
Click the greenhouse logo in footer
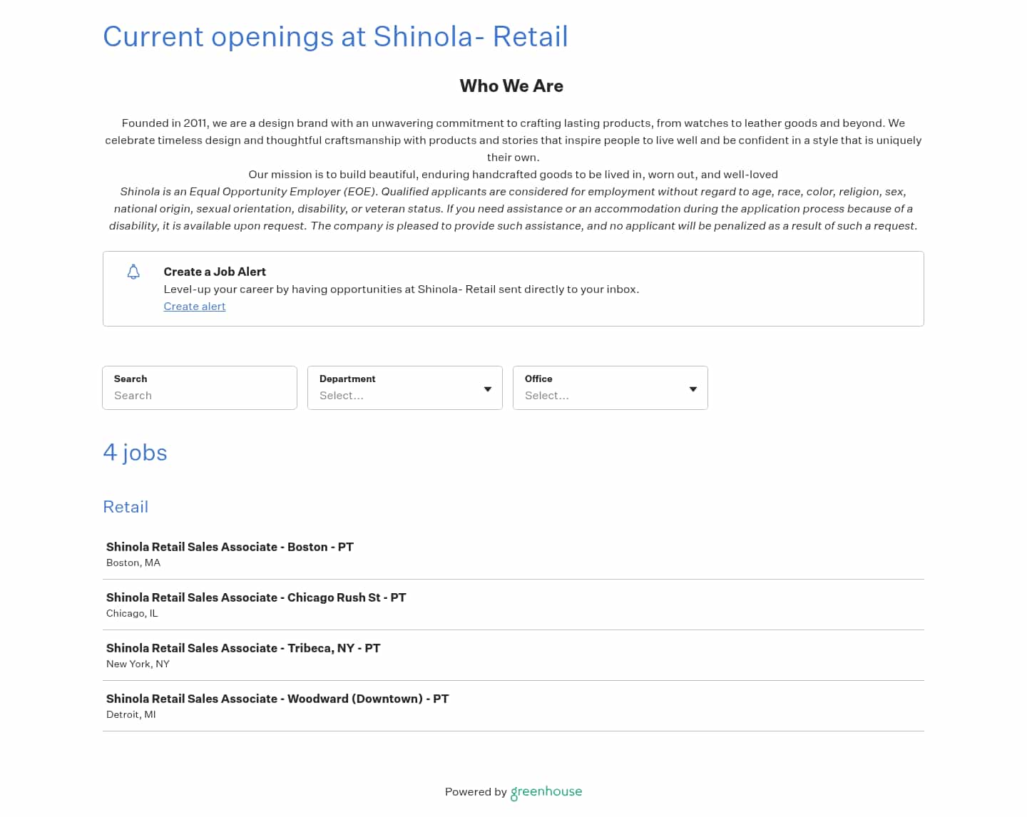546,792
